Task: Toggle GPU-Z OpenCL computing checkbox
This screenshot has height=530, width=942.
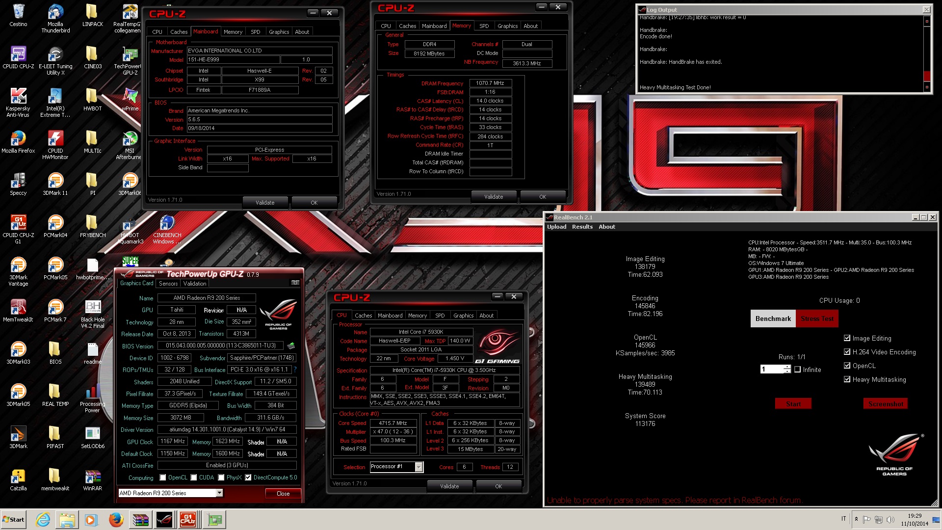Action: tap(162, 477)
